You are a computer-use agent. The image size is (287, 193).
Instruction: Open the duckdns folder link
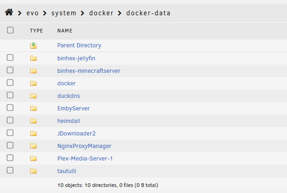coord(69,96)
